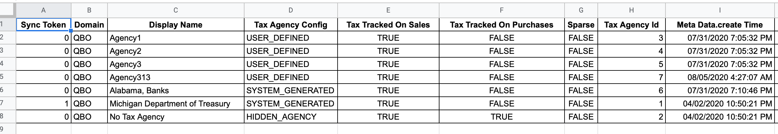Click the blue selection fill handle
Viewport: 778px width, 134px height.
click(x=71, y=31)
